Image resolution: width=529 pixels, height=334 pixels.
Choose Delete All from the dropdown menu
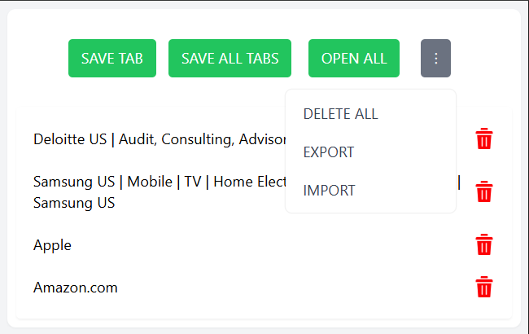click(340, 114)
